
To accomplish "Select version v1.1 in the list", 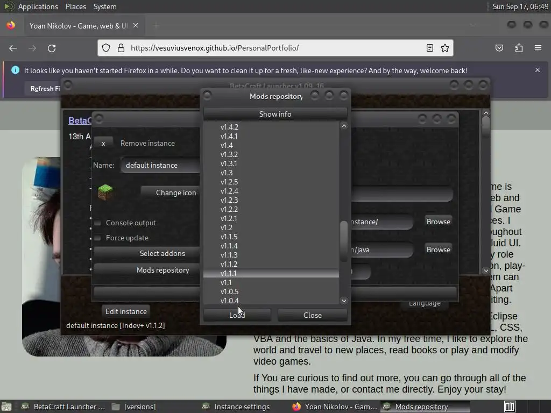I will point(271,282).
